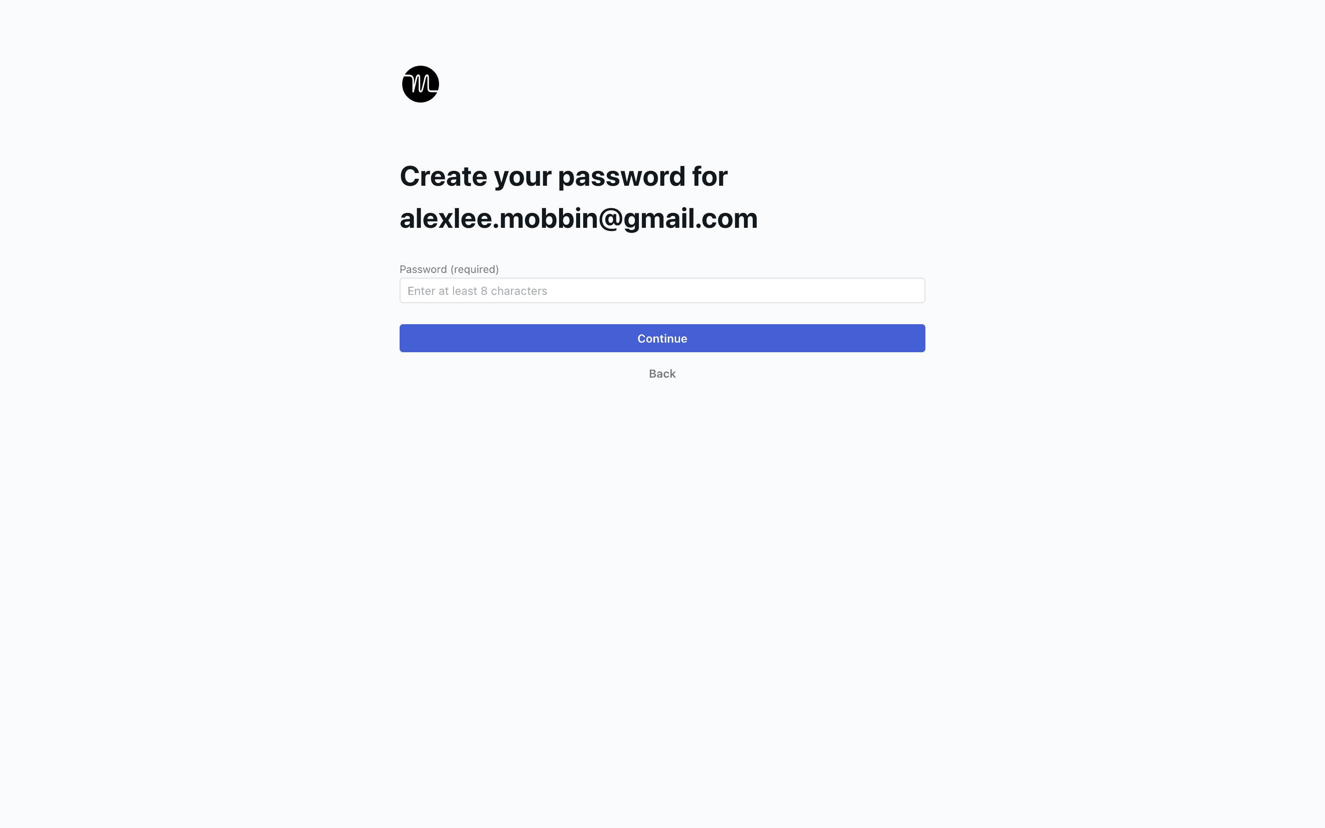Click the wave-shaped M brand icon
The width and height of the screenshot is (1325, 828).
421,84
